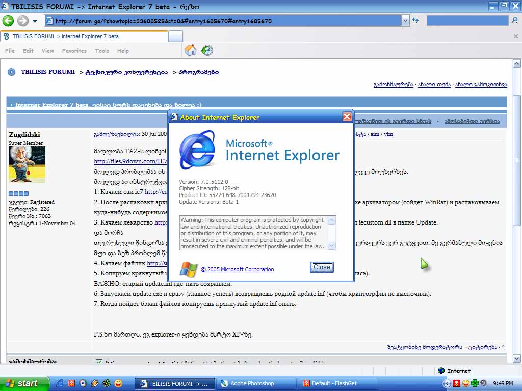Viewport: 522px width, 391px height.
Task: Select the TBILISIS FORUMI browser tab
Action: pos(84,36)
